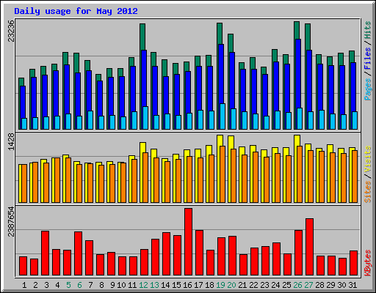Select day 30 label on the x-axis

(x=341, y=285)
